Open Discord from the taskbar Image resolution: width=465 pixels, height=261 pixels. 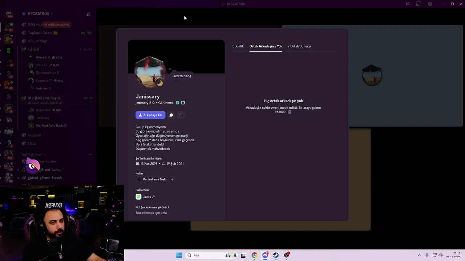[x=265, y=255]
